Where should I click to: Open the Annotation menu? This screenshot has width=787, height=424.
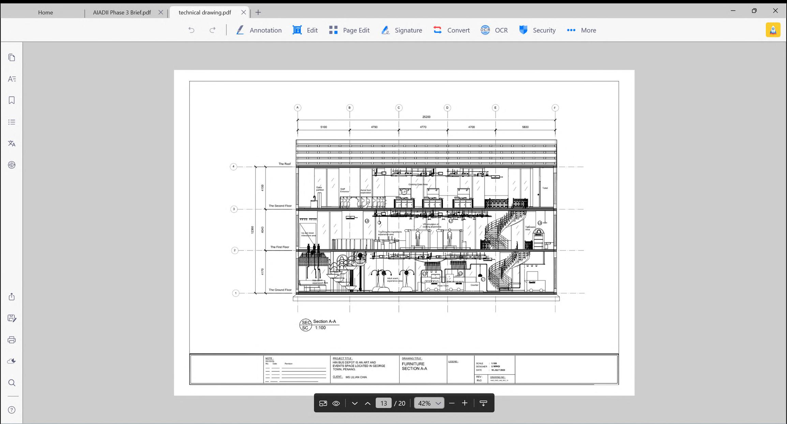[259, 30]
